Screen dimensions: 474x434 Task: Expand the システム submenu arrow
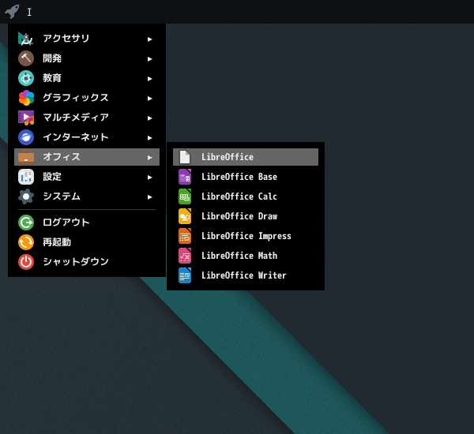149,197
